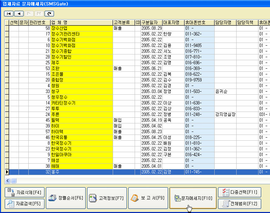
Task: Select the 조완 company cell
Action: tap(82, 69)
